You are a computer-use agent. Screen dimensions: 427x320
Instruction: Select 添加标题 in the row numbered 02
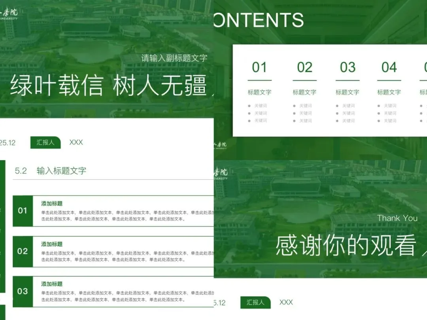[52, 244]
